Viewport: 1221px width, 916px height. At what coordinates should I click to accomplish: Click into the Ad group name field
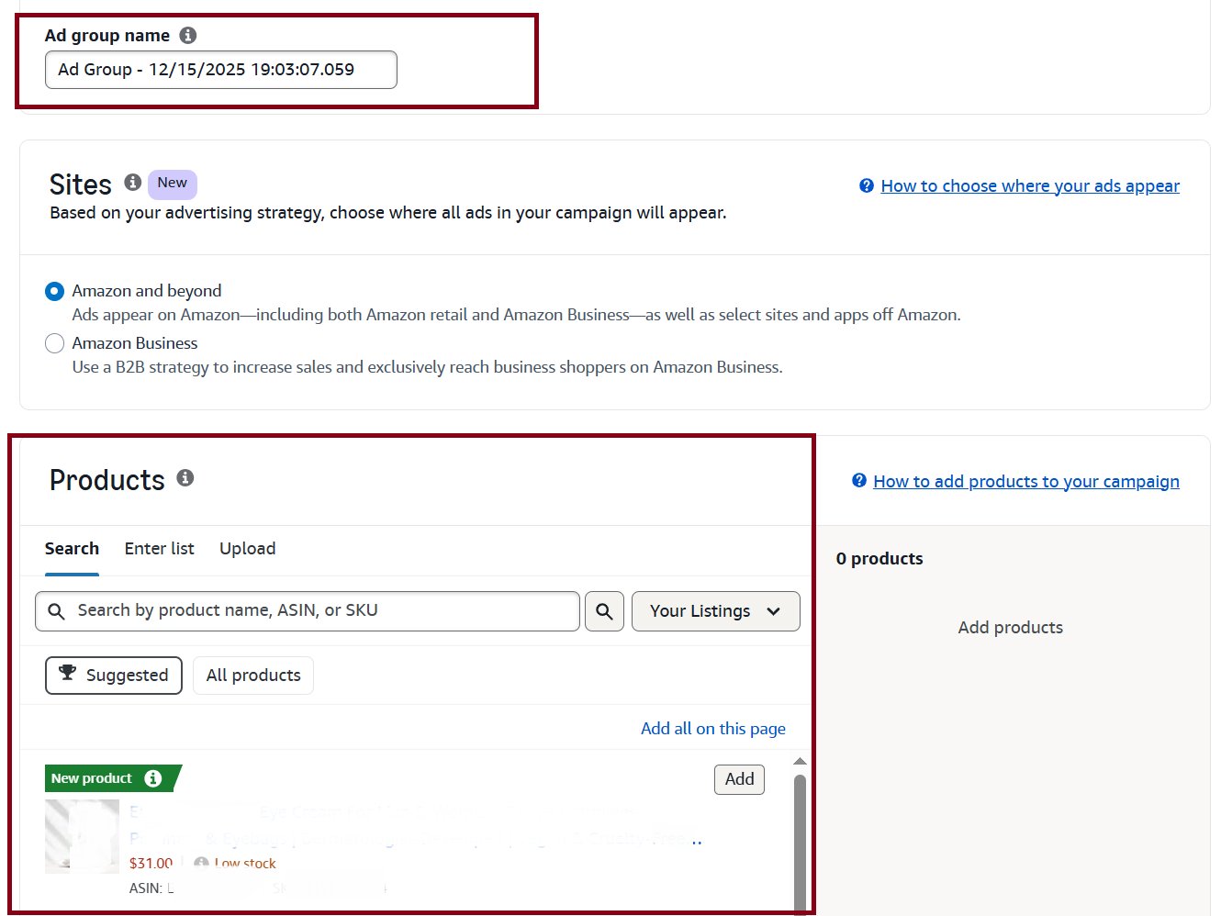220,69
